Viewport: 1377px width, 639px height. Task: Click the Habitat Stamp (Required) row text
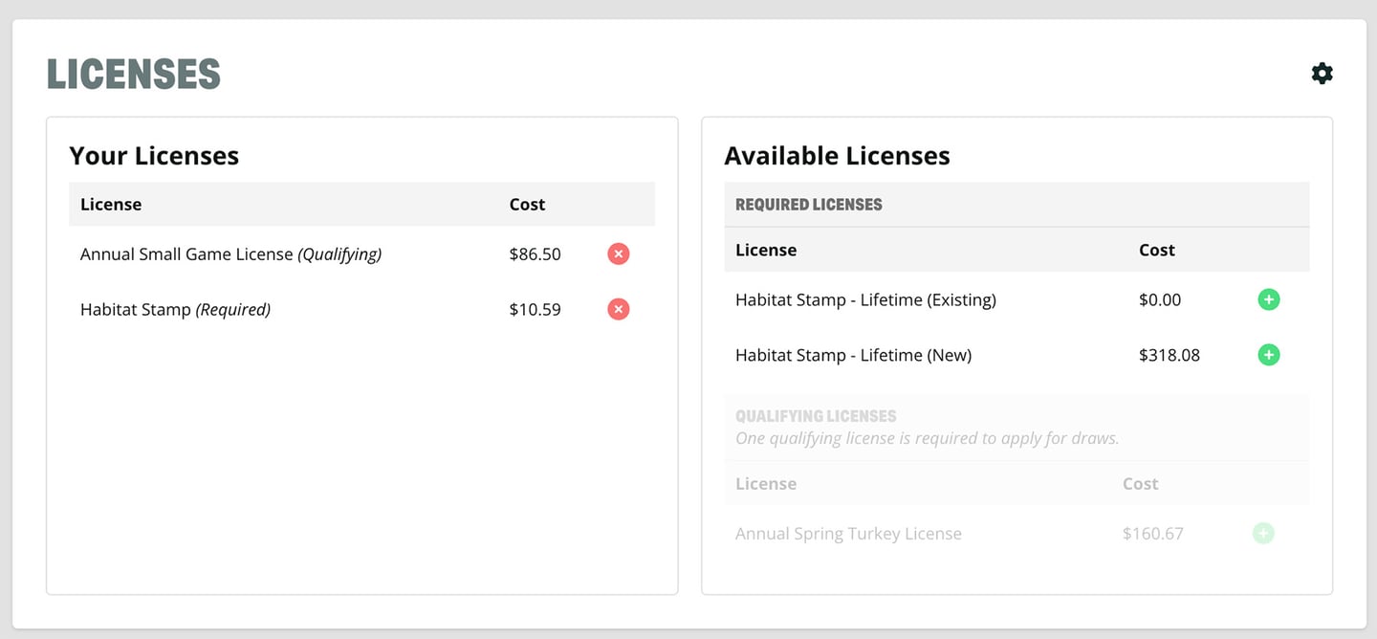pyautogui.click(x=175, y=310)
